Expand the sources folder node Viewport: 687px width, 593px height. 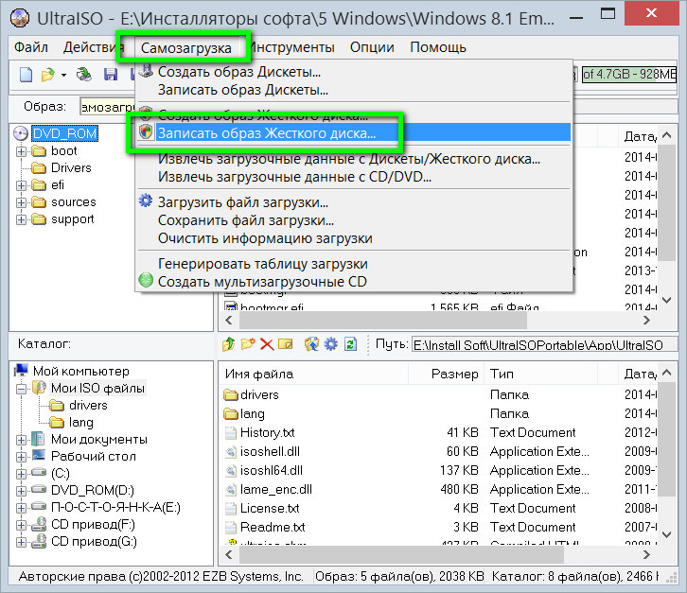[x=21, y=202]
